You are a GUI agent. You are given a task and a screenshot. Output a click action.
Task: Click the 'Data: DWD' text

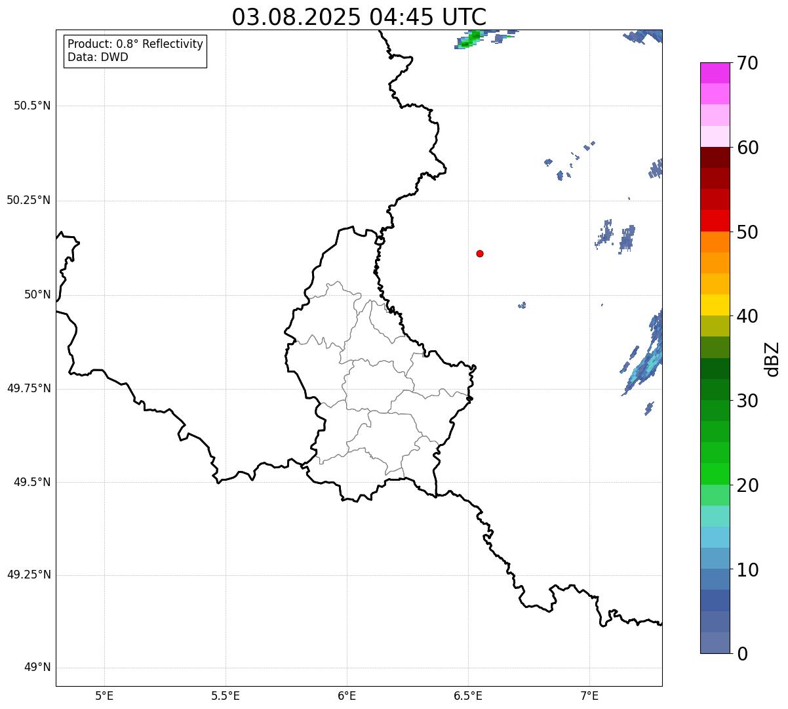[x=98, y=57]
